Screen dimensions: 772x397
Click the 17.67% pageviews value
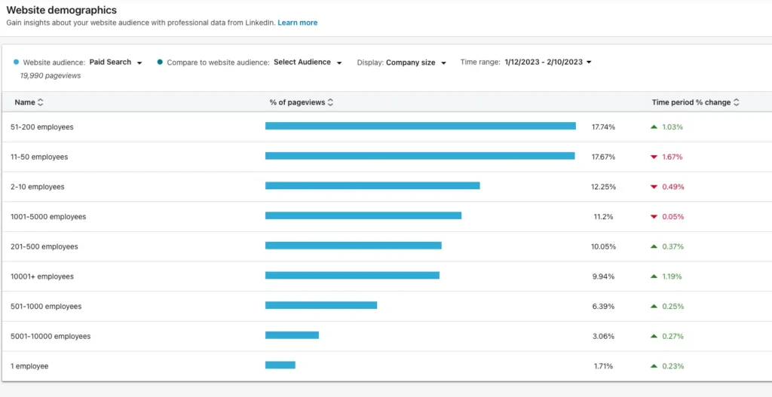(603, 157)
